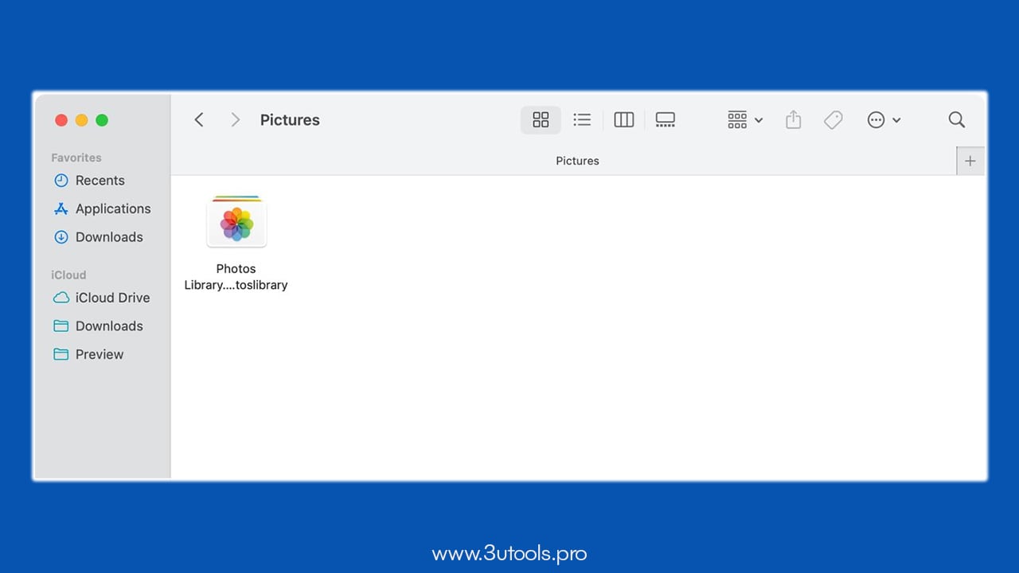Open iCloud Drive from sidebar
Viewport: 1019px width, 573px height.
(x=112, y=298)
